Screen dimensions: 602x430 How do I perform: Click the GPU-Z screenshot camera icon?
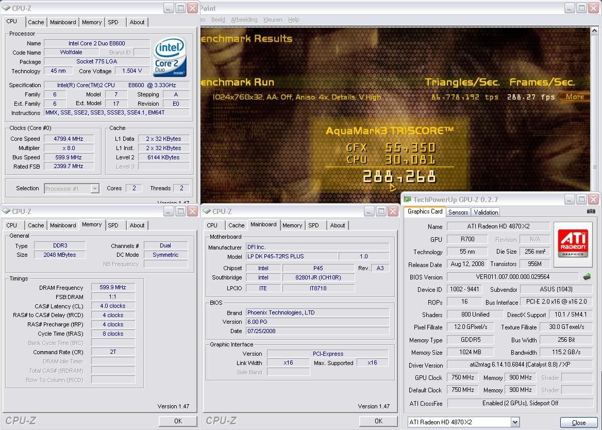(x=591, y=211)
